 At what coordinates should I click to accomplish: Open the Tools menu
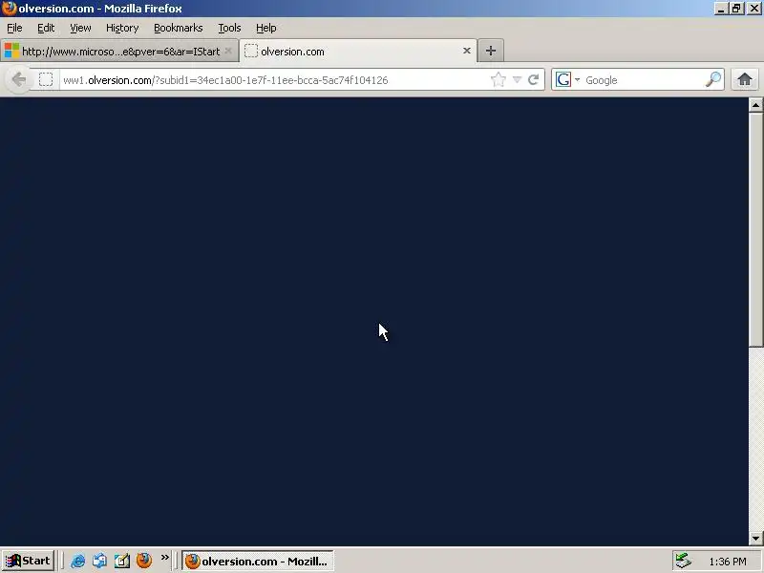(x=229, y=28)
